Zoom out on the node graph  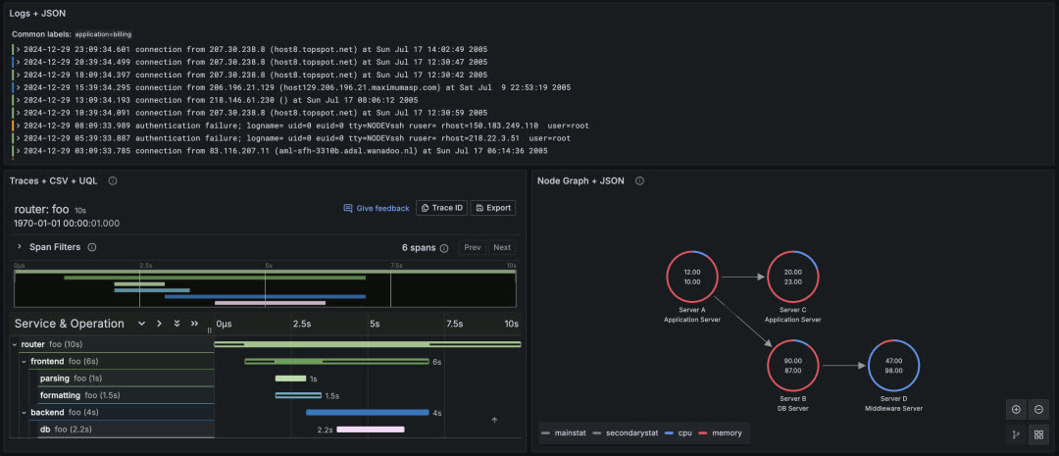[1038, 409]
